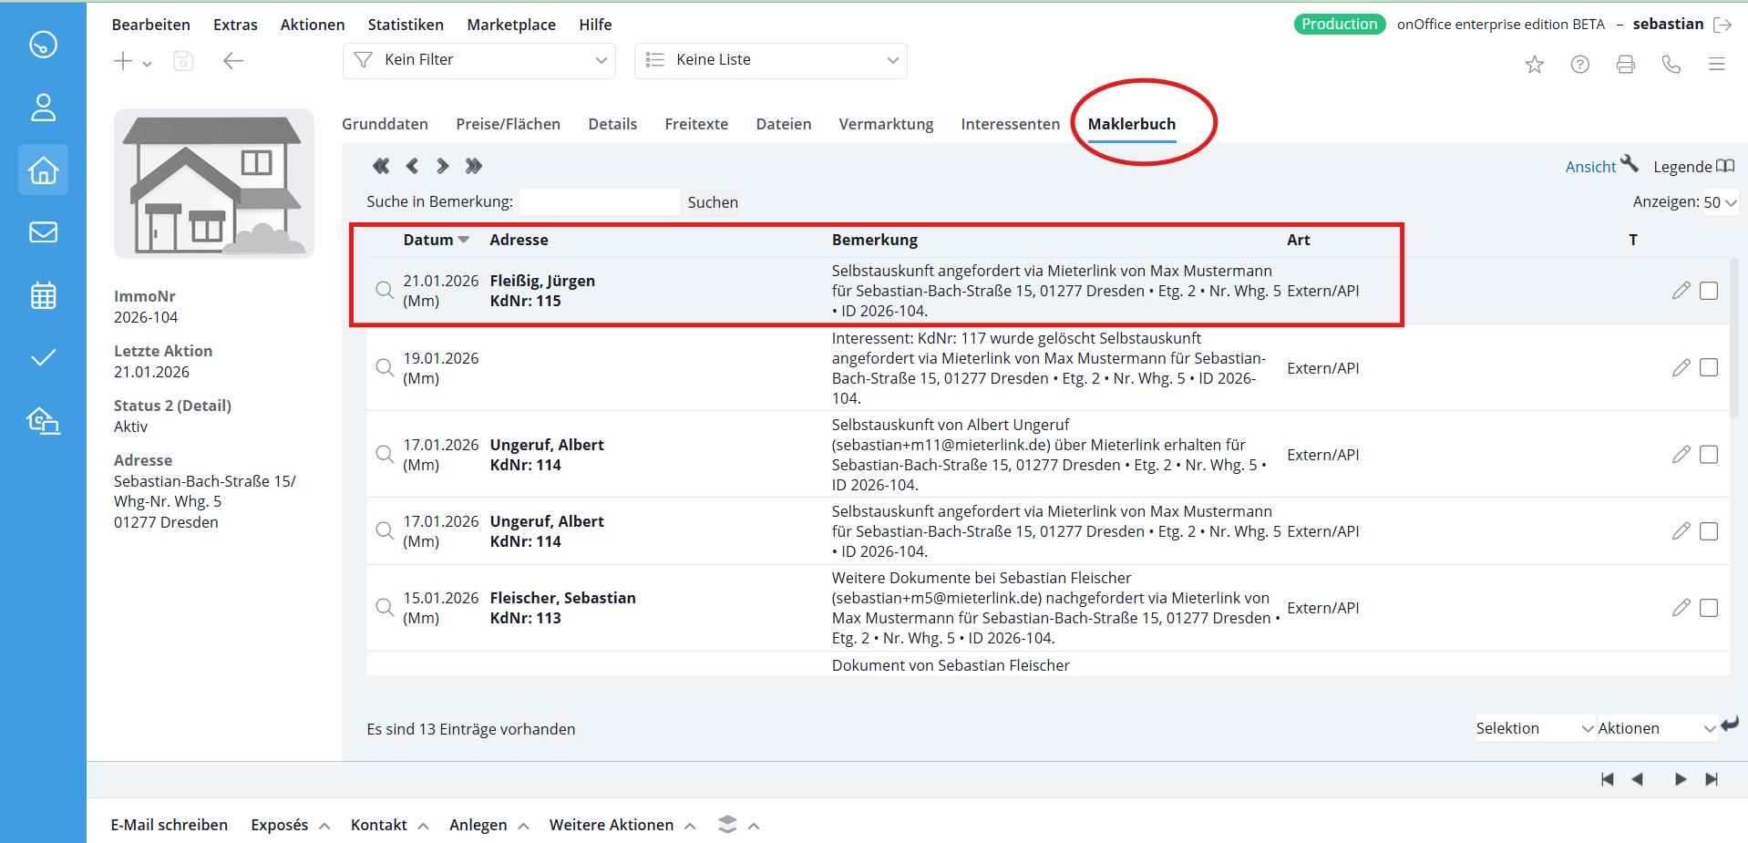
Task: Expand the Keine Liste dropdown
Action: (771, 60)
